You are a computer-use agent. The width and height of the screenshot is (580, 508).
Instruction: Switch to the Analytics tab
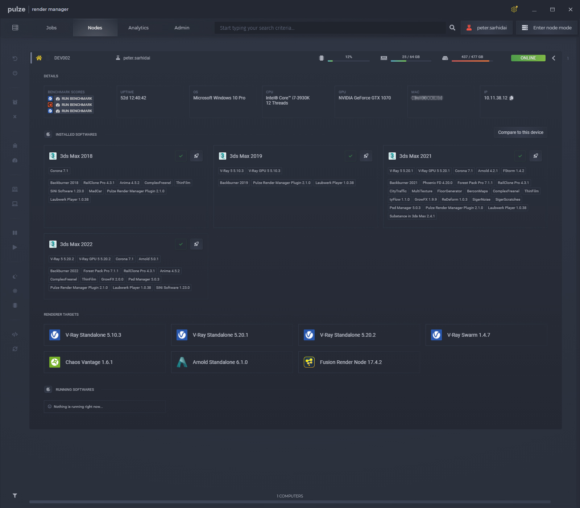[x=138, y=28]
